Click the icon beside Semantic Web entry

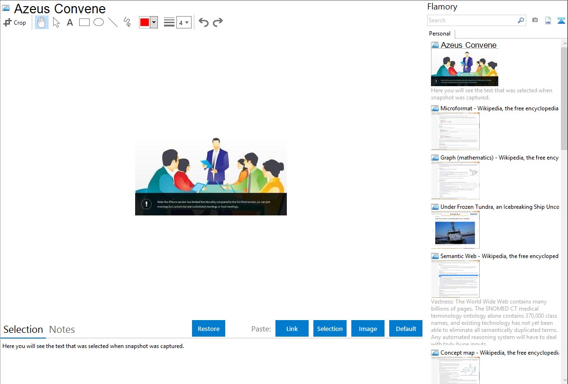point(435,256)
